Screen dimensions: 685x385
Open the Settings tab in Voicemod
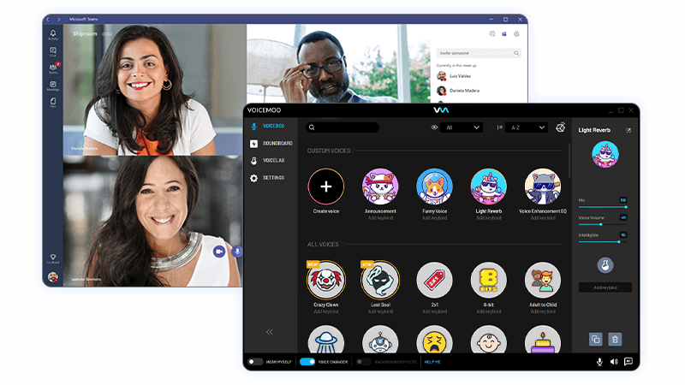pyautogui.click(x=267, y=178)
